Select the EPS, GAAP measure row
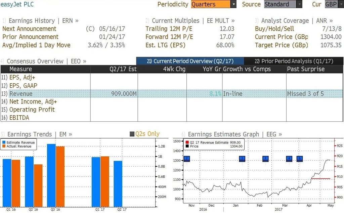The image size is (344, 213). coord(172,86)
